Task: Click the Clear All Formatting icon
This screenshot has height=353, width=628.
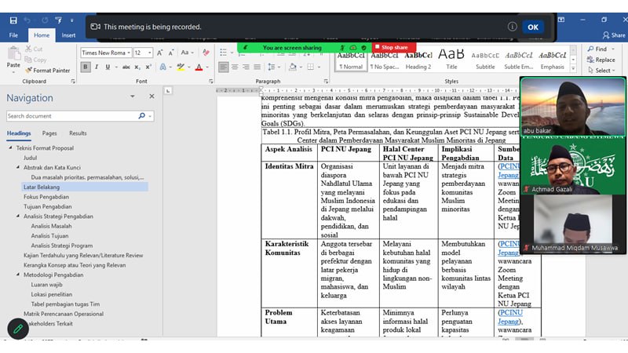Action: (206, 53)
